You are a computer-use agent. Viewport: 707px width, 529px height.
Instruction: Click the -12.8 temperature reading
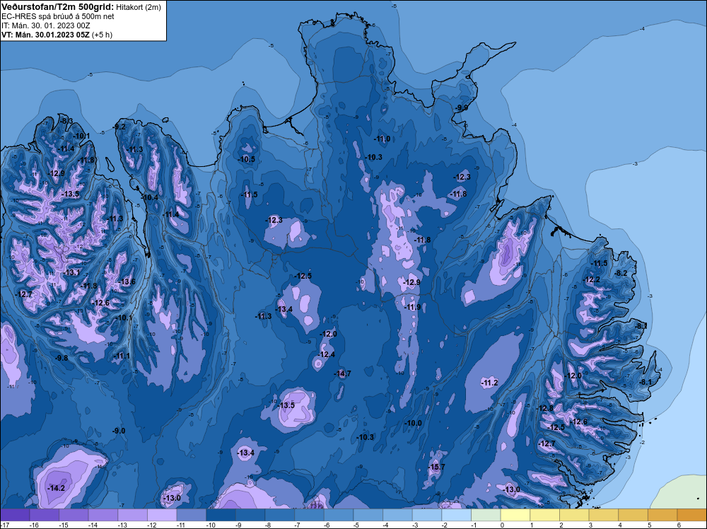click(544, 408)
